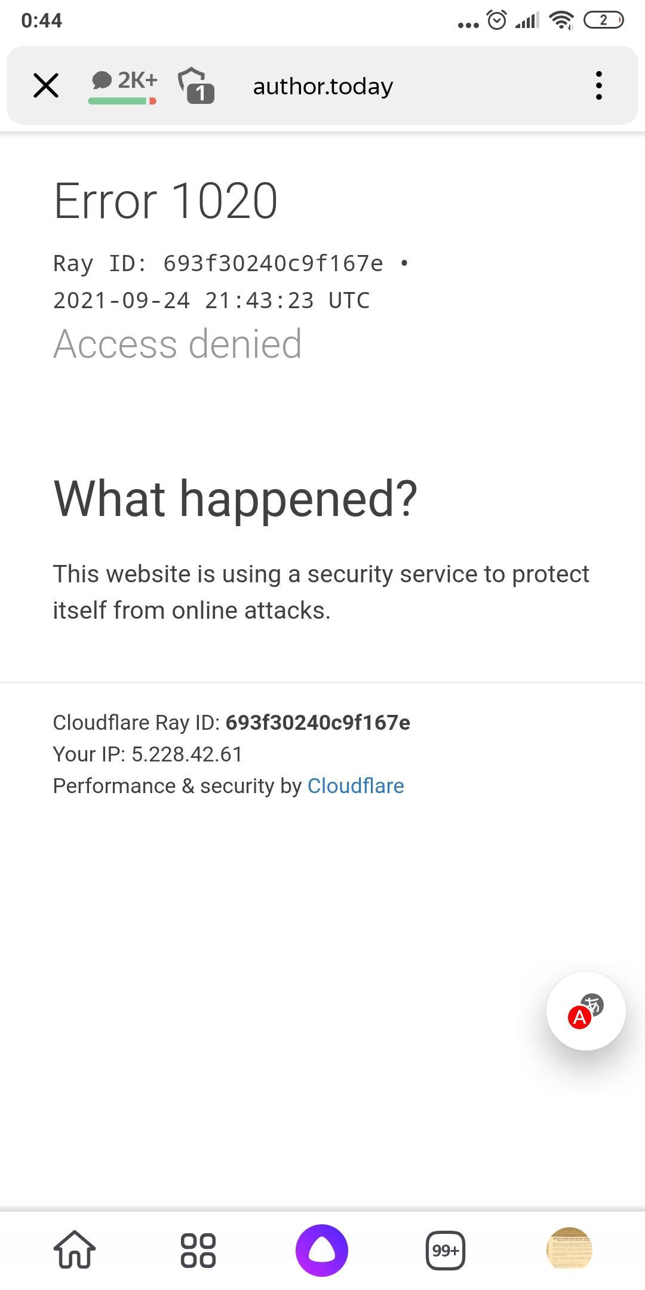Screen dimensions: 645x1290
Task: Tap the cellular signal strength icon
Action: click(x=527, y=20)
